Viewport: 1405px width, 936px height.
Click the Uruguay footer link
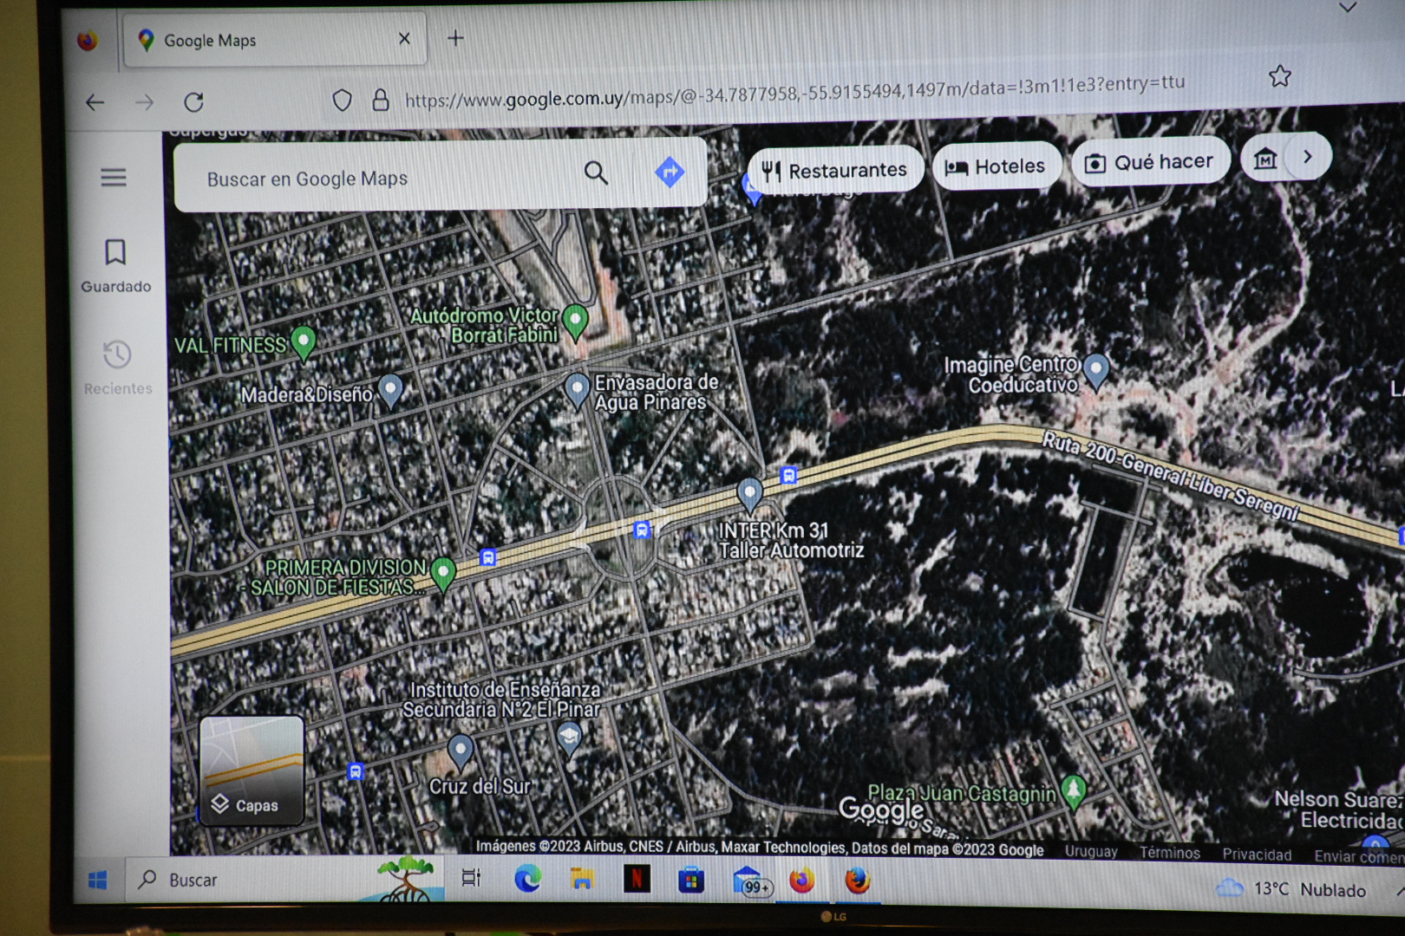pos(1091,851)
